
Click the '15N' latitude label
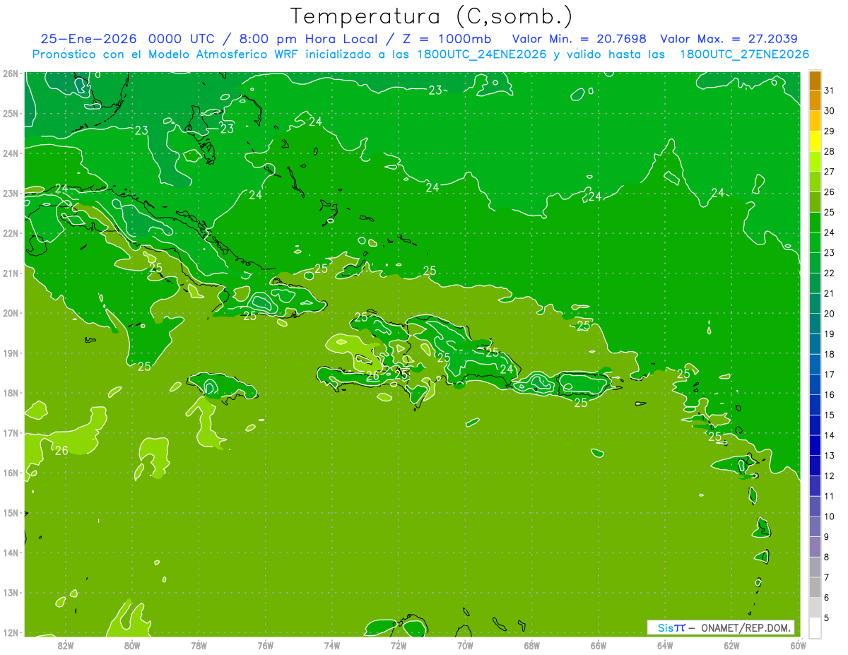point(10,513)
